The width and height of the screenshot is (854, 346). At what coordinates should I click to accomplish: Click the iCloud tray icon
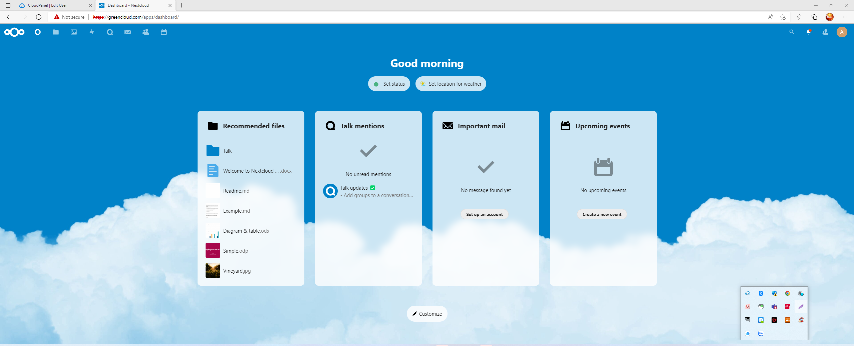pyautogui.click(x=748, y=333)
